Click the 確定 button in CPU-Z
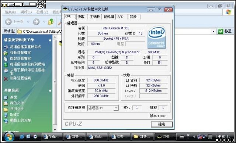This screenshot has height=143, width=236. [162, 124]
